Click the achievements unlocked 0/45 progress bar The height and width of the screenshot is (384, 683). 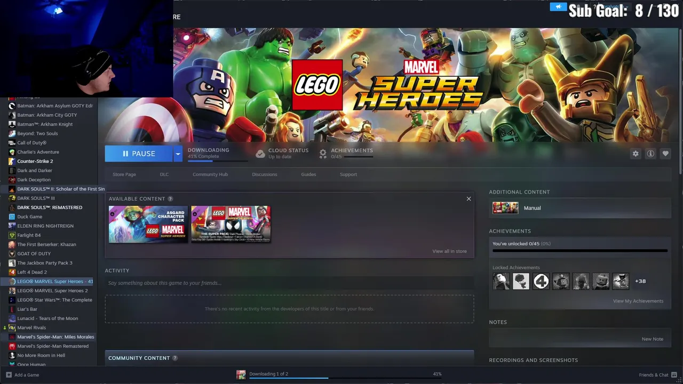coord(580,250)
